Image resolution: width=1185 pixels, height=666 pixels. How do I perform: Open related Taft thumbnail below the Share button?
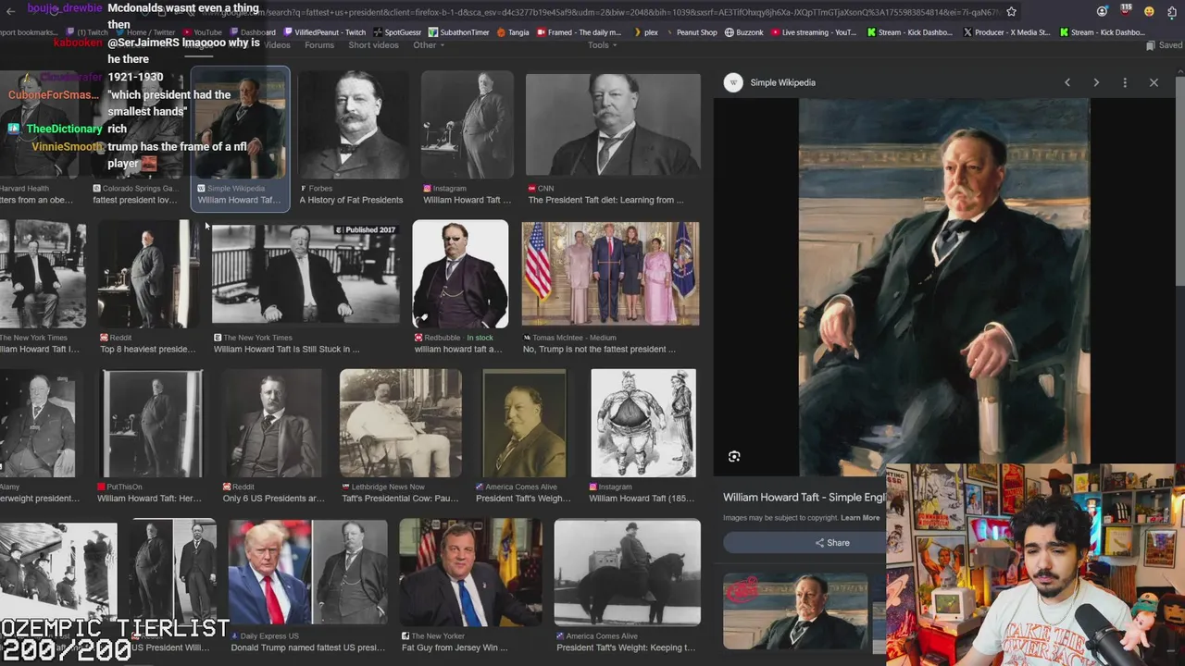pyautogui.click(x=795, y=610)
